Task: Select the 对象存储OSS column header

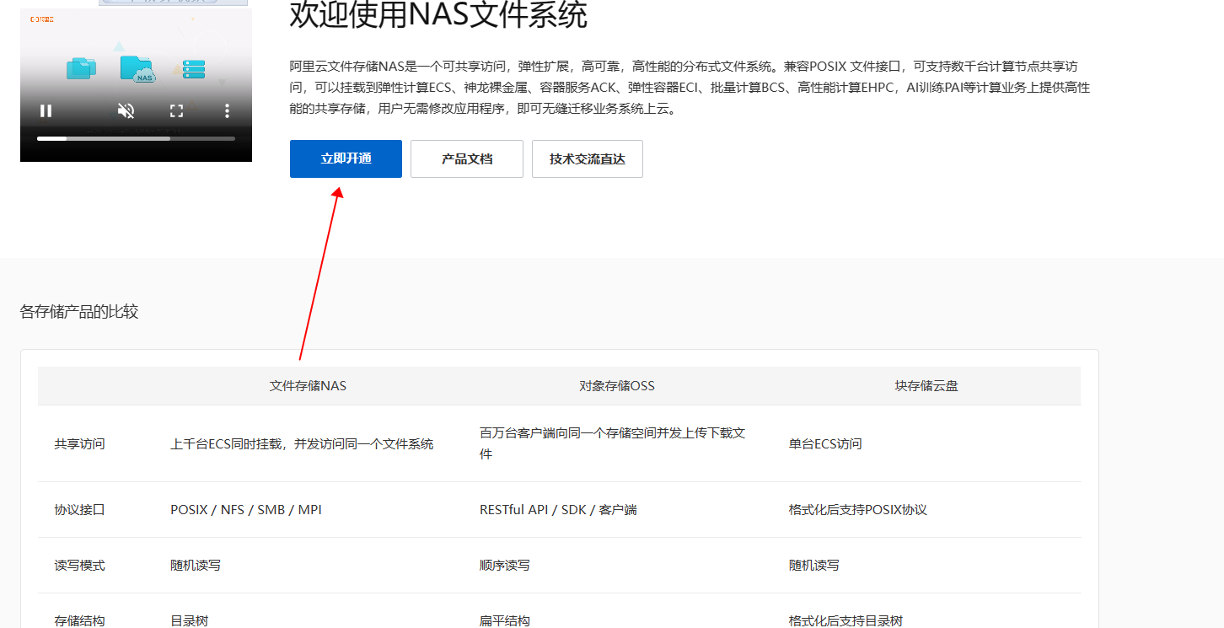Action: click(617, 386)
